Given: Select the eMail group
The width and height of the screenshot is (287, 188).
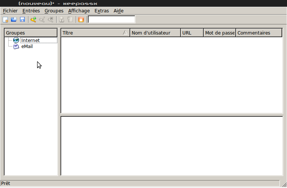Looking at the screenshot, I should pos(27,47).
